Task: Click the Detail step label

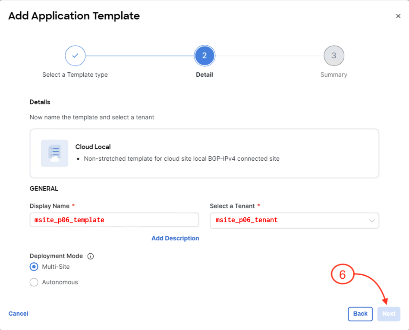Action: [204, 75]
